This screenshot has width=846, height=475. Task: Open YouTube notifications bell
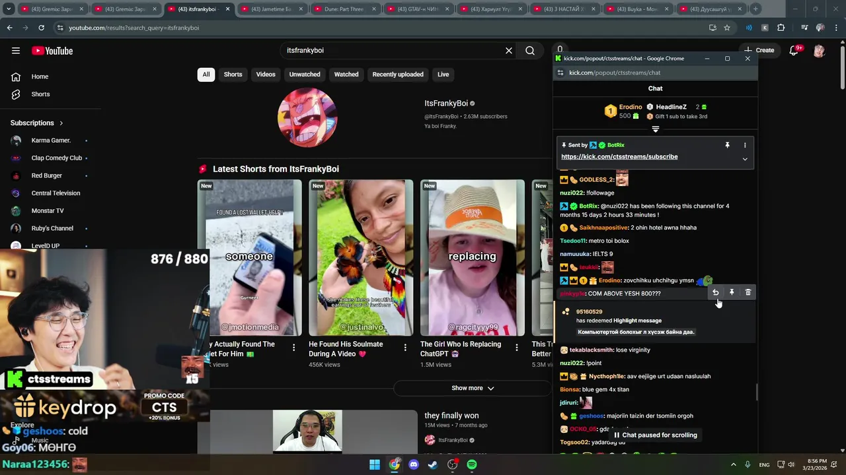point(794,51)
